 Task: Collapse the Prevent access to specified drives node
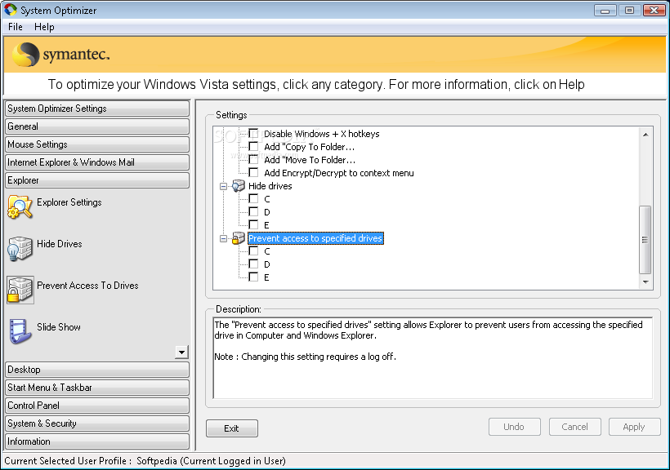[x=223, y=238]
